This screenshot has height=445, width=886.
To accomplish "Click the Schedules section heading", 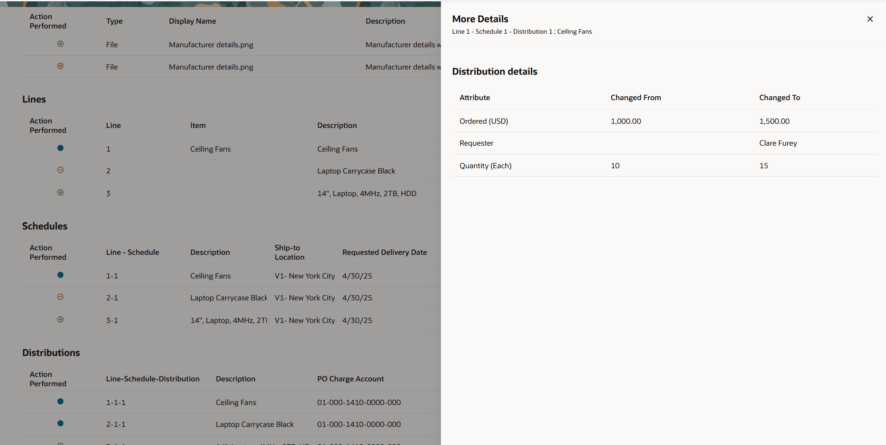I will point(44,226).
